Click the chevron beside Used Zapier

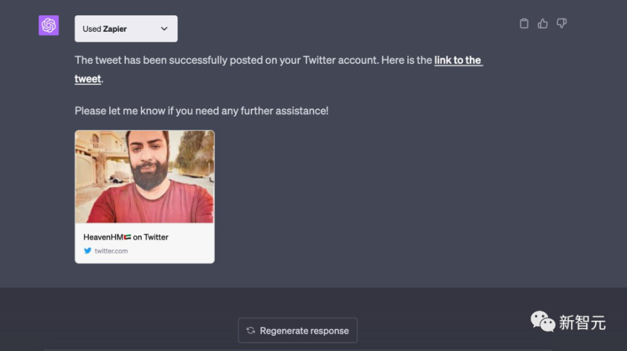[x=164, y=29]
